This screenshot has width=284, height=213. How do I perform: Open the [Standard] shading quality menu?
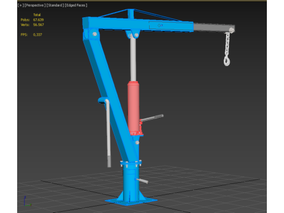tap(55, 5)
